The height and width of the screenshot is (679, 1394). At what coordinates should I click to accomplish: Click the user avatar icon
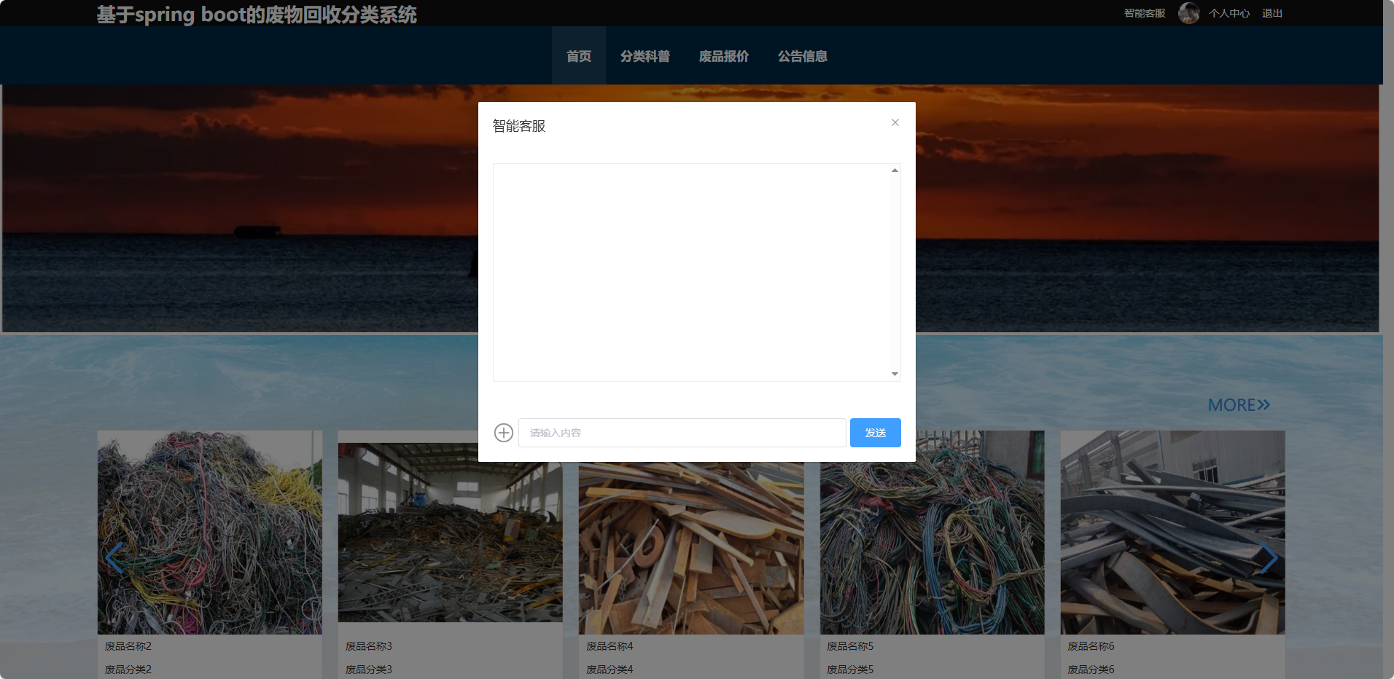[1189, 13]
